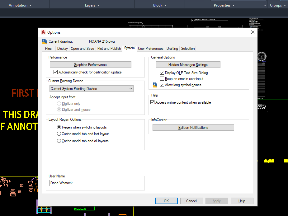Open the Plot and Publish tab
The image size is (288, 216).
point(109,49)
